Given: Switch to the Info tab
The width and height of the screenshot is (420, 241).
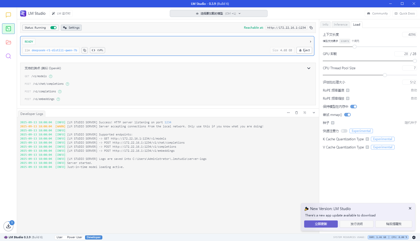Looking at the screenshot, I should pos(325,25).
